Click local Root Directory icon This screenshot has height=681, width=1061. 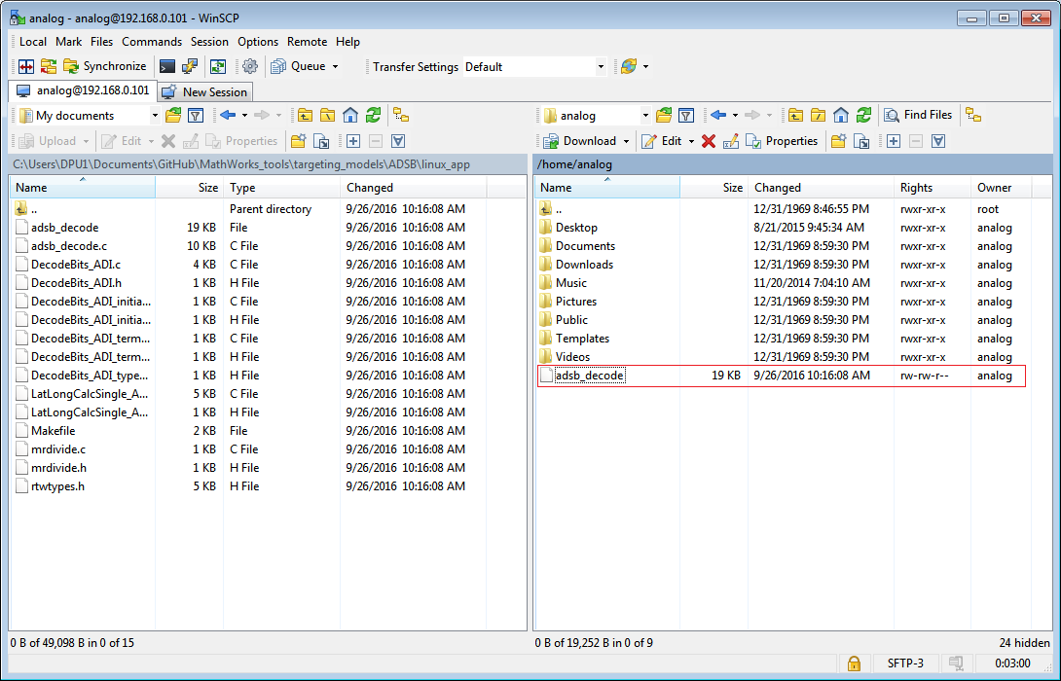[x=327, y=116]
